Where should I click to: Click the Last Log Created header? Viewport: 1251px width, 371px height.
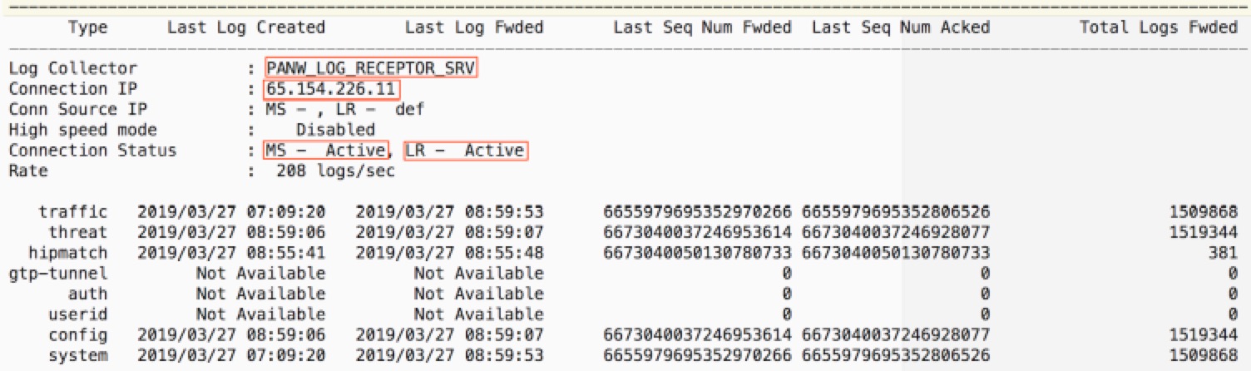245,27
